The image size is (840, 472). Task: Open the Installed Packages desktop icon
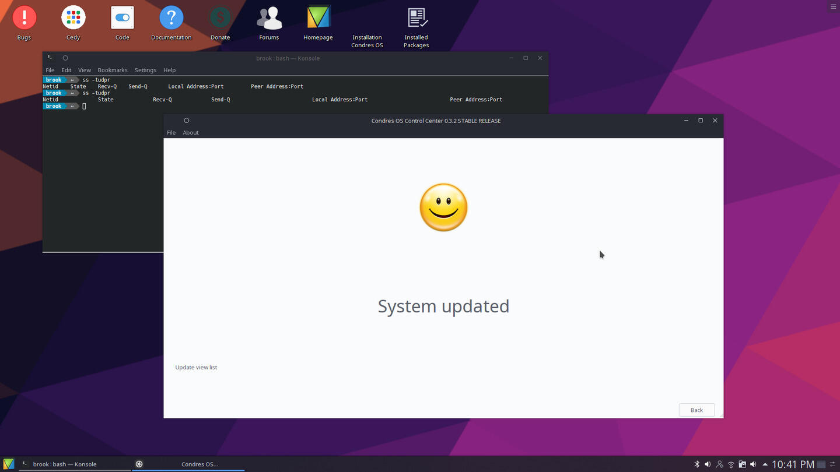(416, 27)
